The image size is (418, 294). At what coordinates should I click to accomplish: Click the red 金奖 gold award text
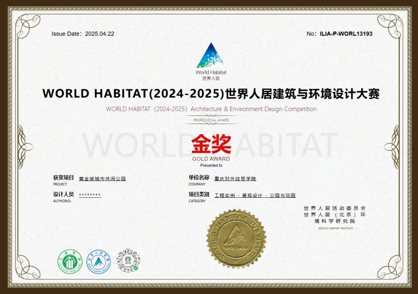211,145
